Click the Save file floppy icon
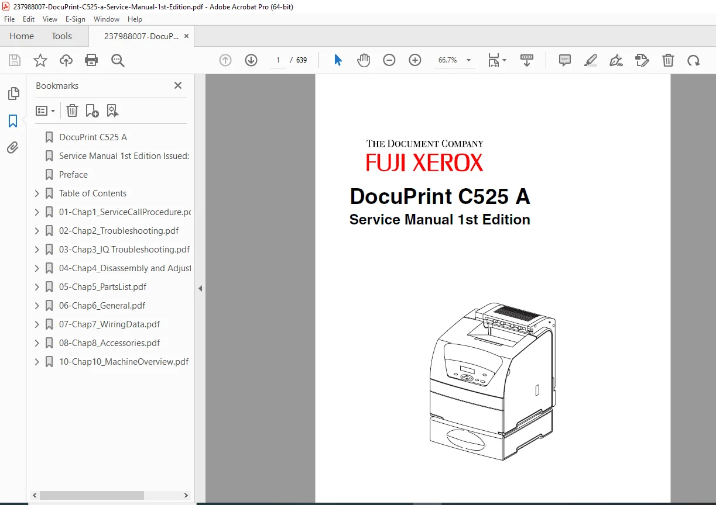This screenshot has width=716, height=505. point(15,60)
